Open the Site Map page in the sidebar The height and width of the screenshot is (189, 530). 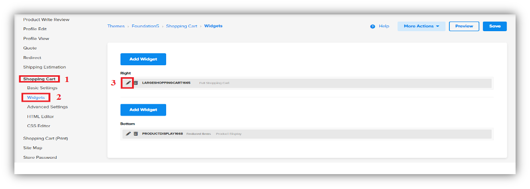(x=33, y=148)
